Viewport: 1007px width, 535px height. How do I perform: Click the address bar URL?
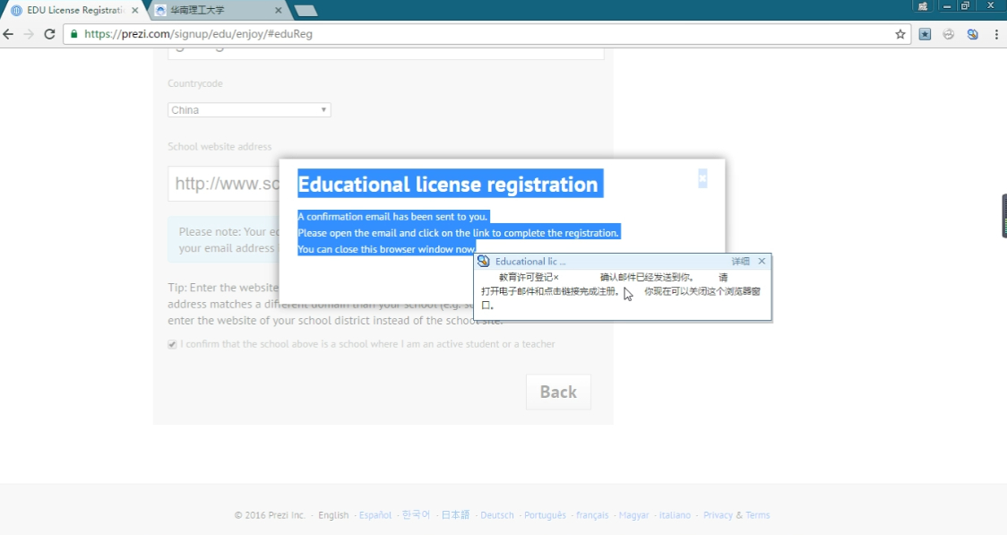199,34
